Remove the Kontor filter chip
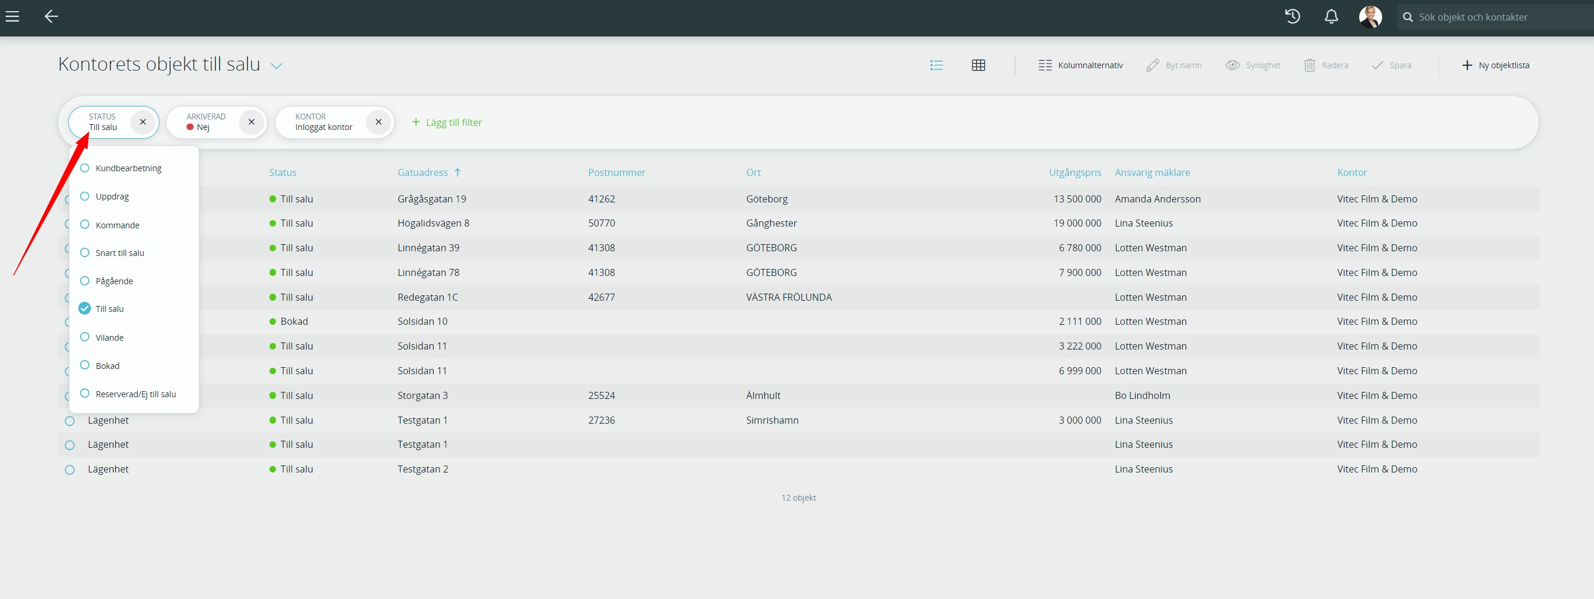Image resolution: width=1594 pixels, height=599 pixels. pos(379,122)
